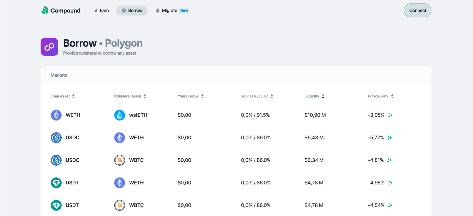Click the sparkle icon beside -5,77% APY
Image resolution: width=473 pixels, height=216 pixels.
[389, 138]
